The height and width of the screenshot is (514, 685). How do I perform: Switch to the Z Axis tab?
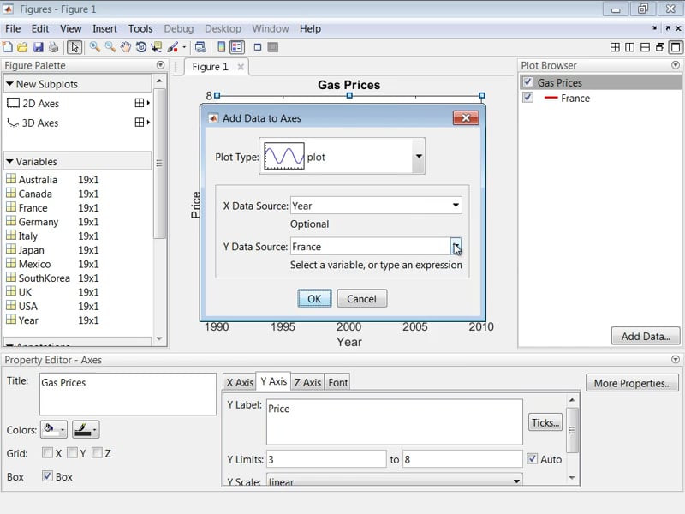[x=307, y=382]
